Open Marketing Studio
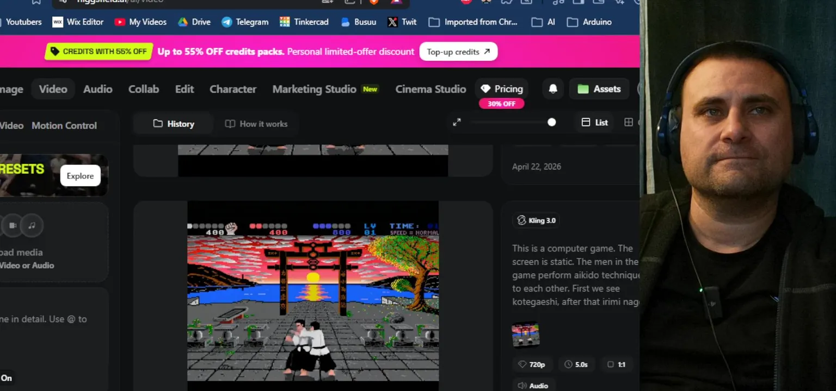This screenshot has height=391, width=836. point(314,89)
